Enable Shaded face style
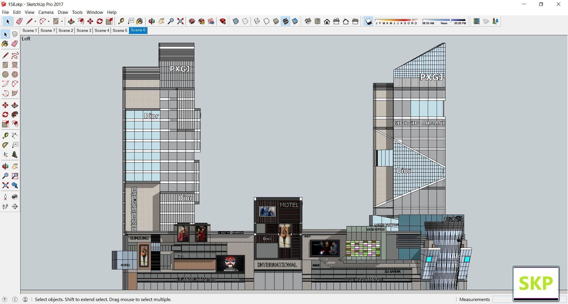This screenshot has height=304, width=568. coord(276,21)
